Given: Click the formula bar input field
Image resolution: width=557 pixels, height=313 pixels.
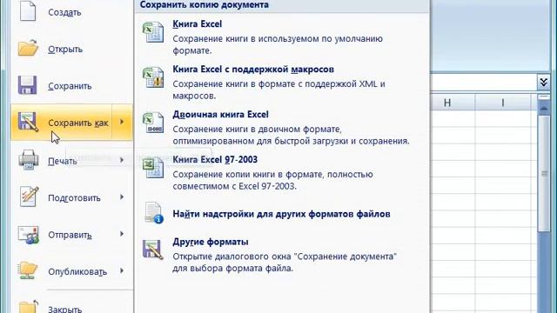Looking at the screenshot, I should 484,83.
